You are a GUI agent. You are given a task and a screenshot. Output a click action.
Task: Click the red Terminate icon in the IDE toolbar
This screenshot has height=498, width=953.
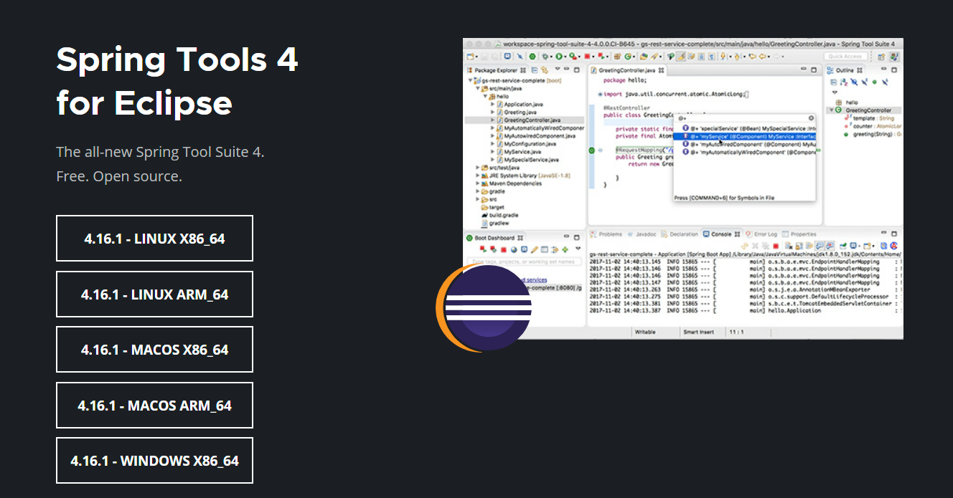point(587,57)
